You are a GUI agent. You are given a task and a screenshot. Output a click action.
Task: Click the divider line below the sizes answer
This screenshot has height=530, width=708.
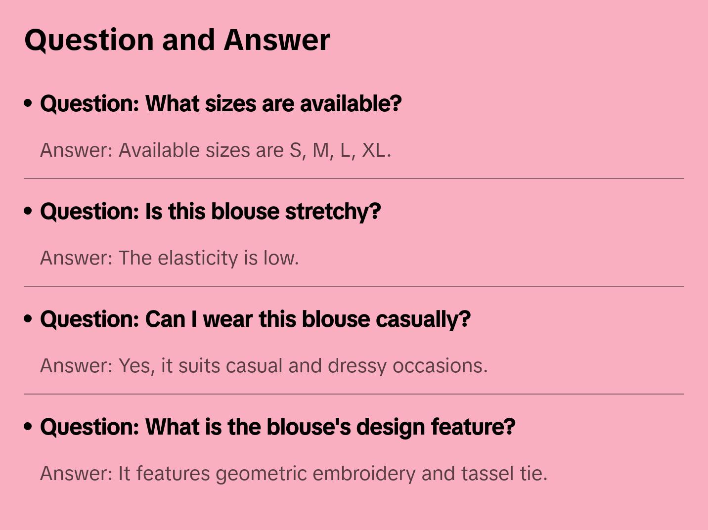pyautogui.click(x=354, y=178)
